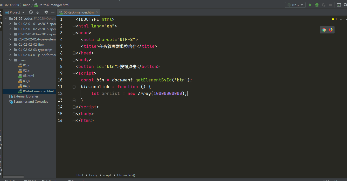Image resolution: width=347 pixels, height=181 pixels.
Task: Select 01.js in project tree
Action: [x=26, y=65]
